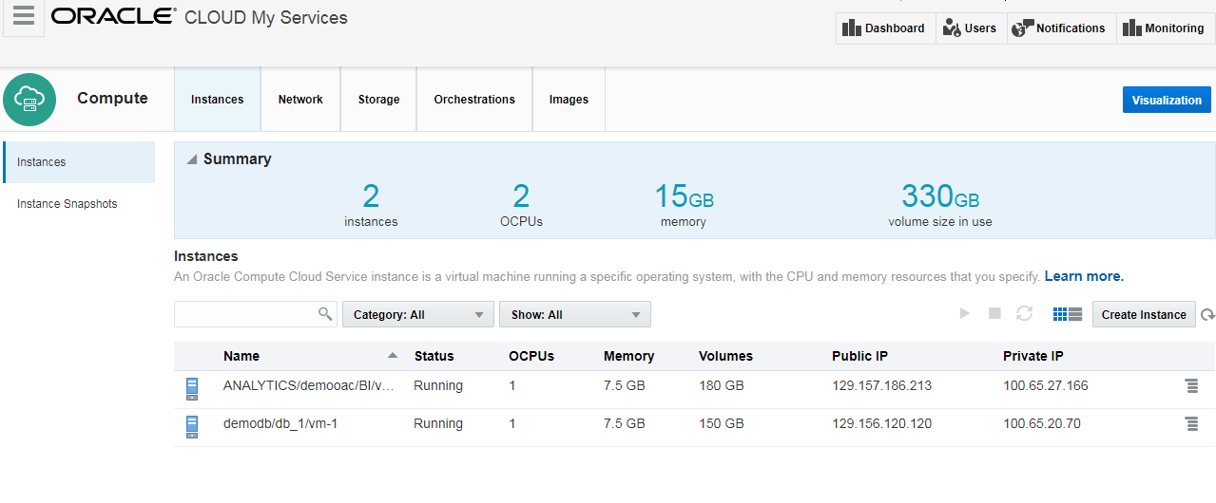This screenshot has width=1216, height=503.
Task: Open the Network tab
Action: (x=300, y=100)
